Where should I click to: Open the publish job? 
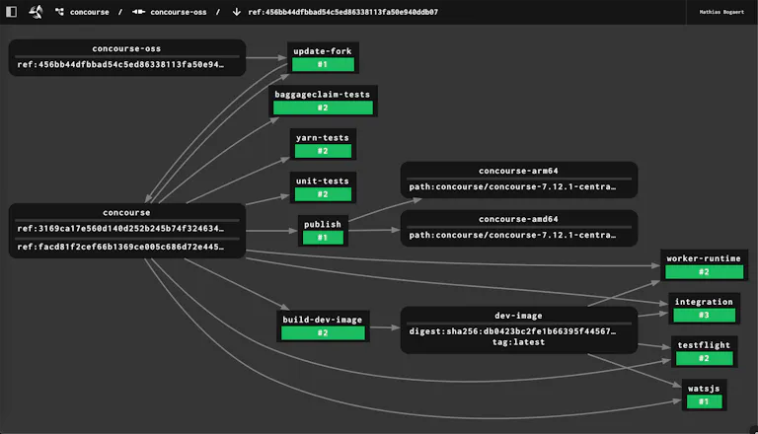coord(323,224)
